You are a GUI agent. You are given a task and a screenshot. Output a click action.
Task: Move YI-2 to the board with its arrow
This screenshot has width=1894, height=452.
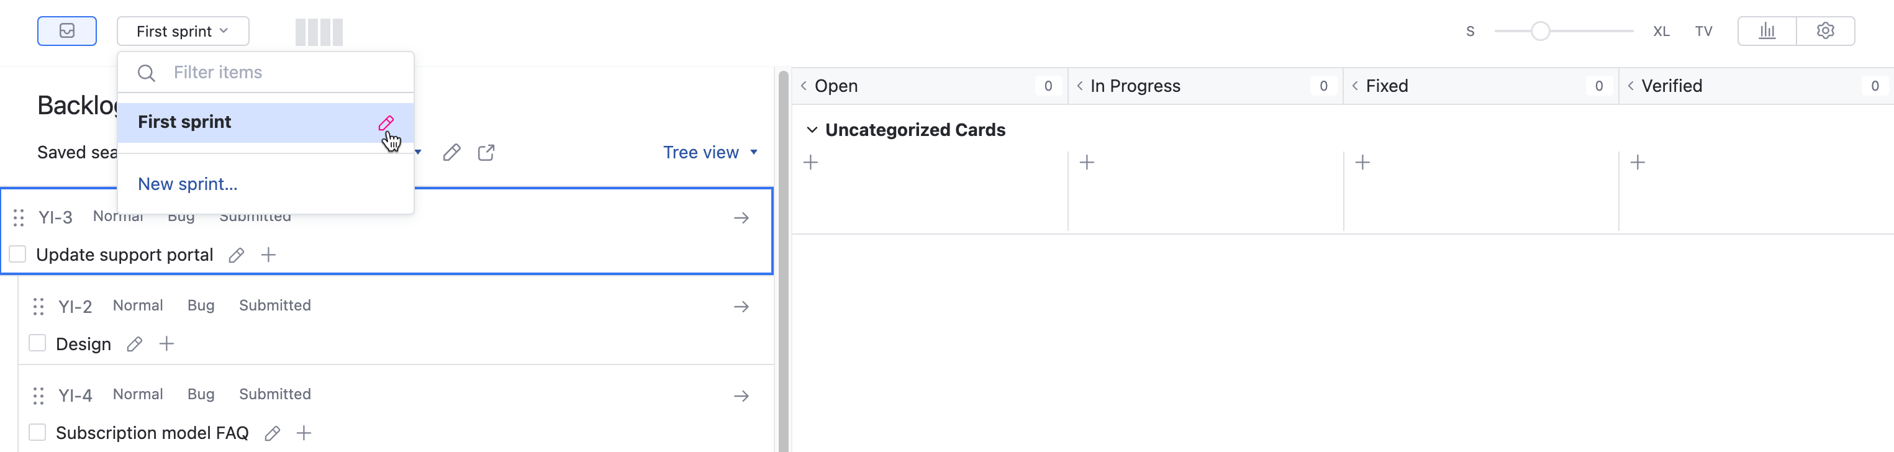pos(741,307)
